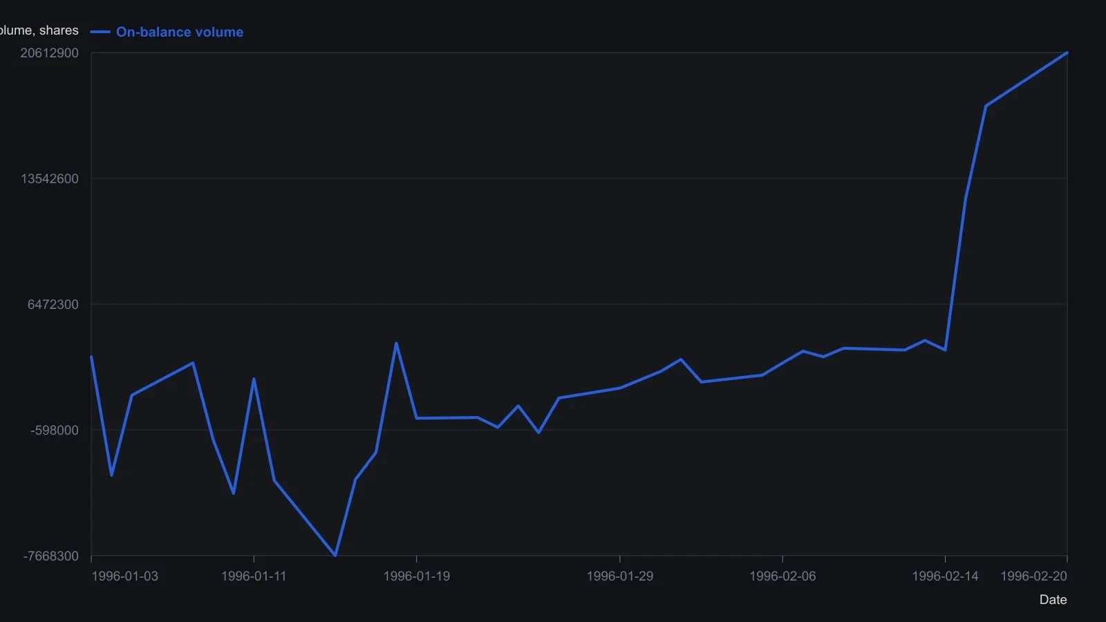The image size is (1106, 622).
Task: Click the 1996-01-03 date label
Action: click(x=124, y=576)
